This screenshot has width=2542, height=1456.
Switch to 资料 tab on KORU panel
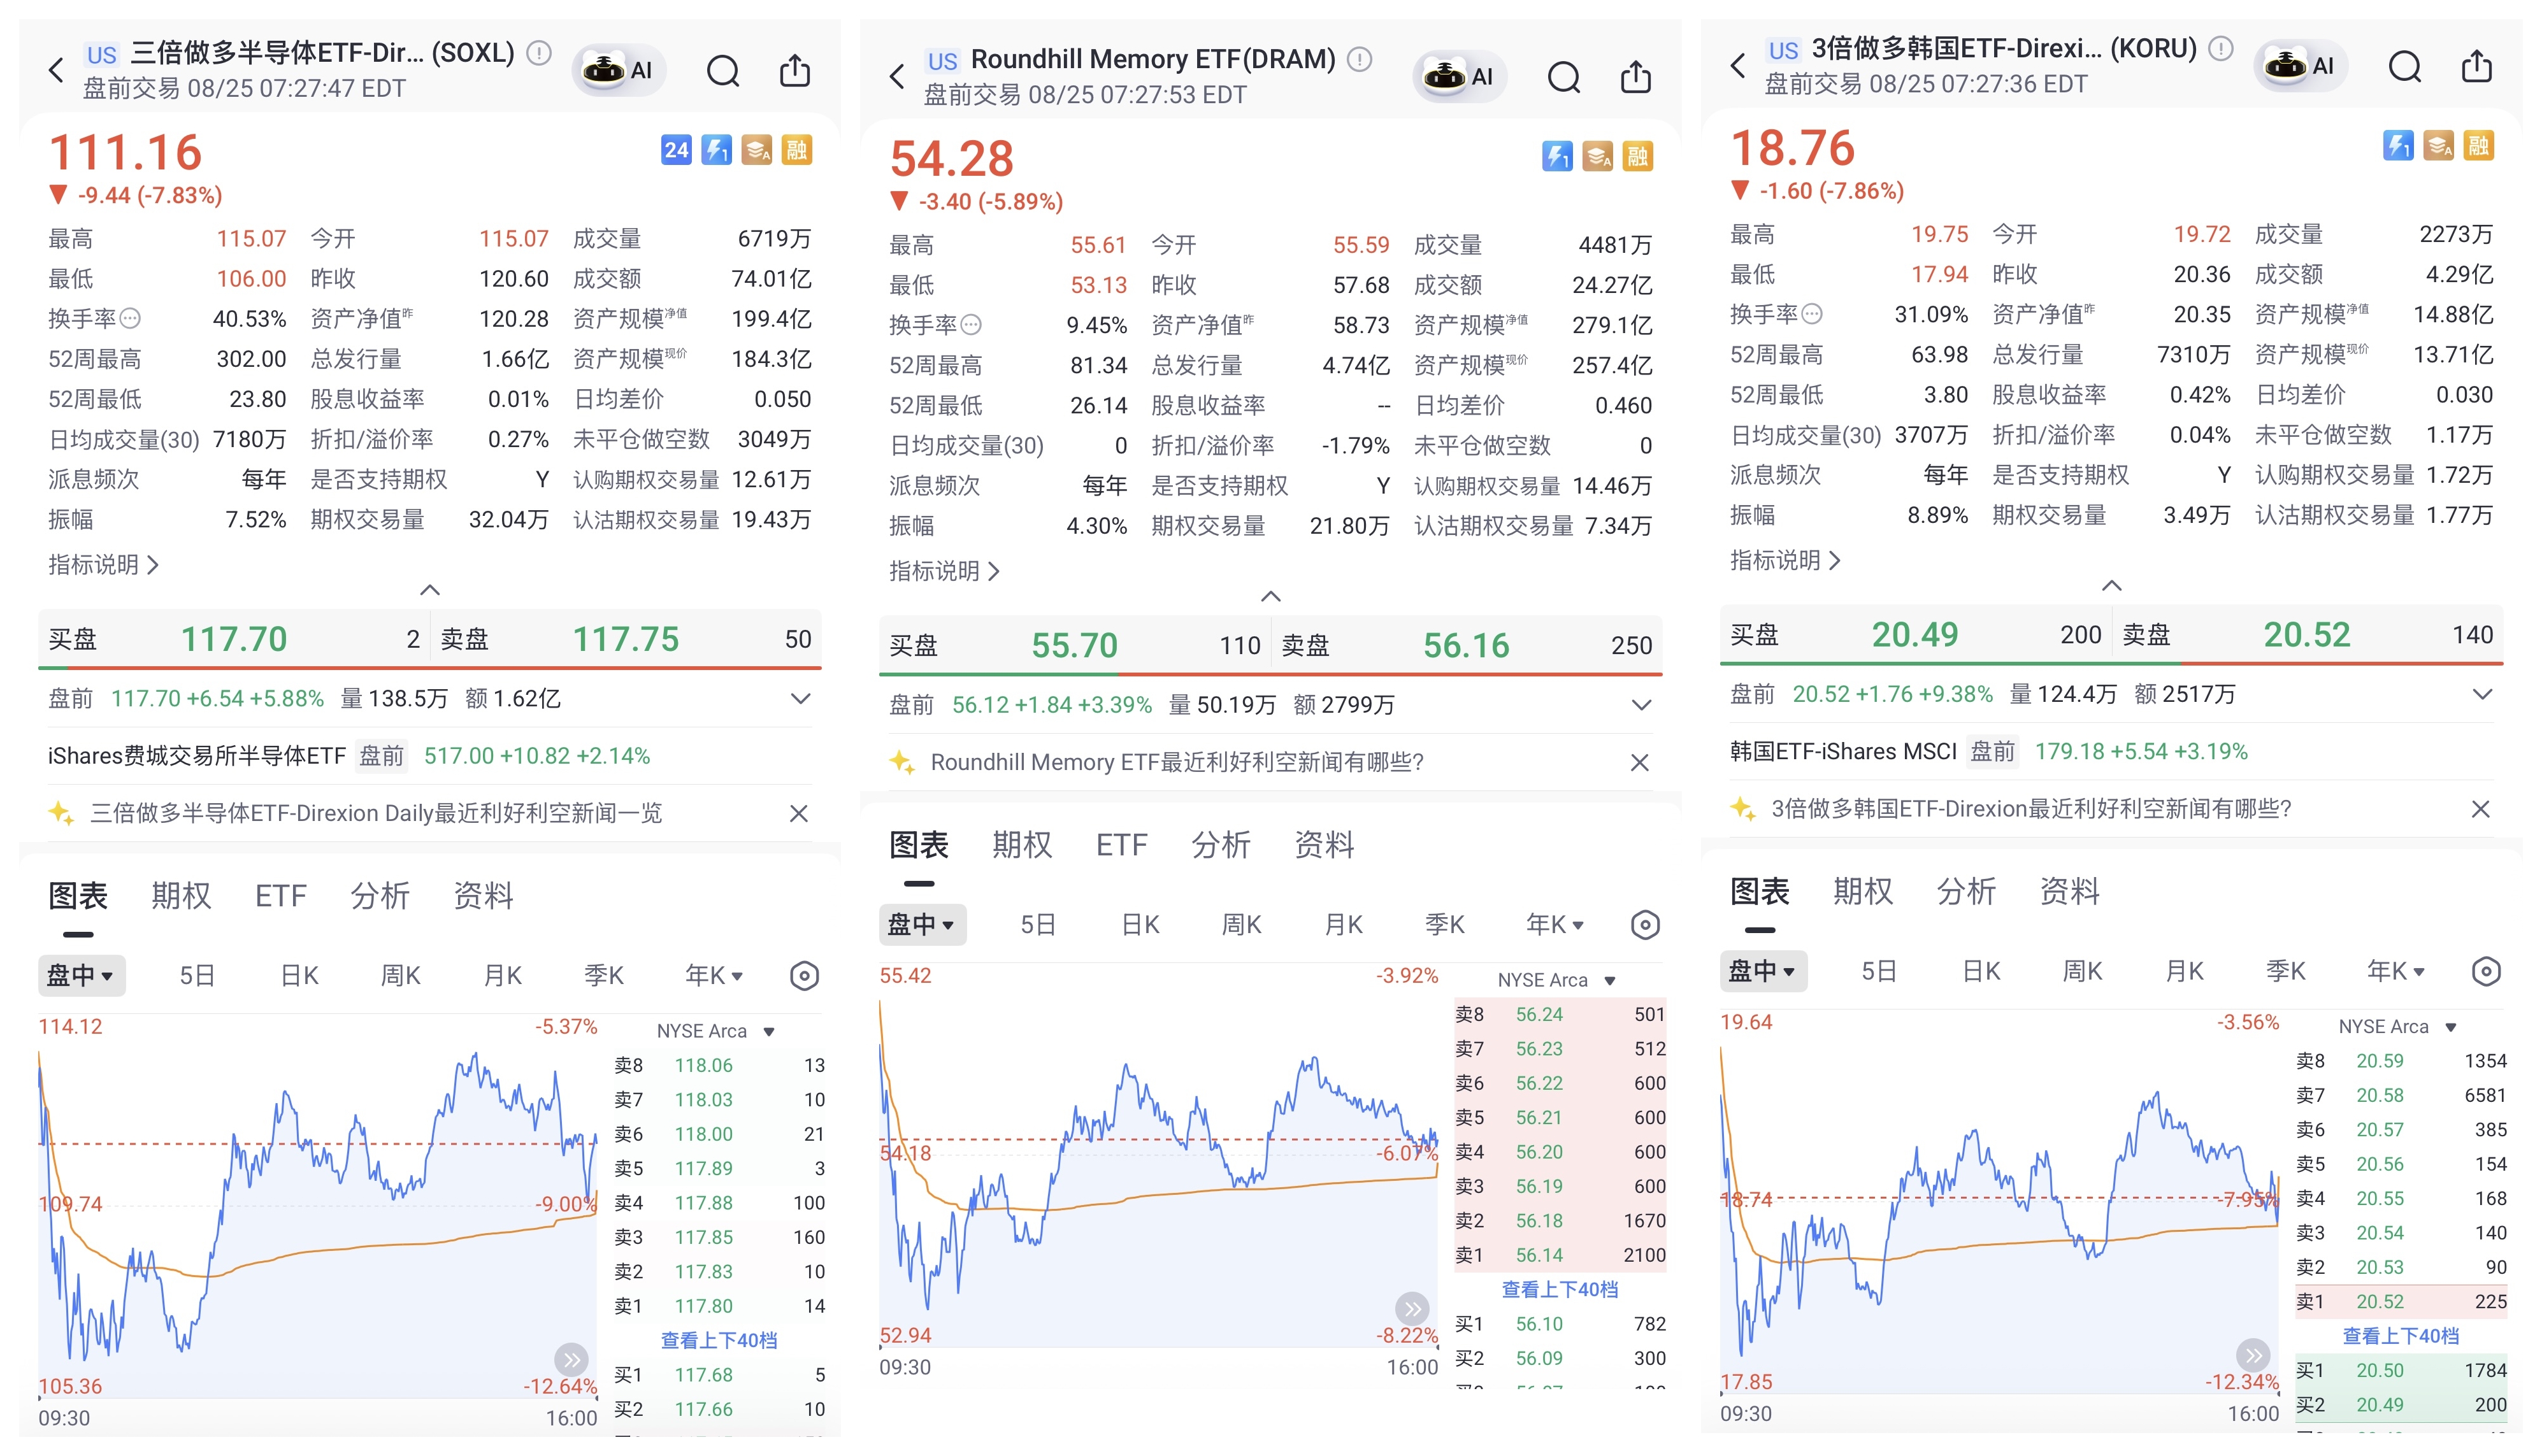pos(2069,891)
